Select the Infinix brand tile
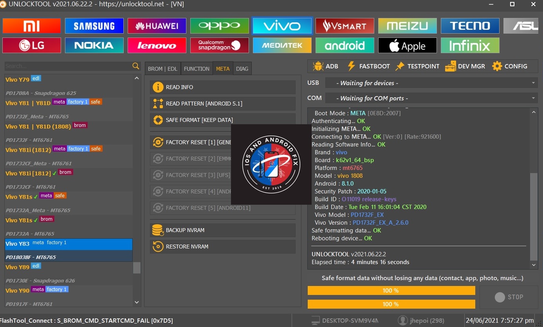The width and height of the screenshot is (543, 327). click(x=470, y=45)
